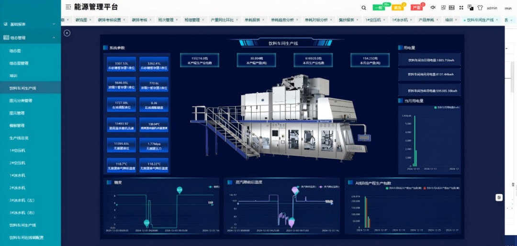Screen dimensions: 517x246
Task: Expand the 基础报表 menu chevron
Action: point(54,24)
